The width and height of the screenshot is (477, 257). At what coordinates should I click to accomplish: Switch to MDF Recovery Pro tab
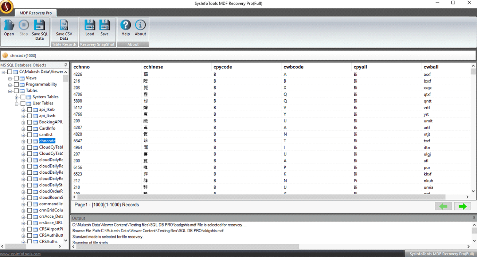point(35,13)
